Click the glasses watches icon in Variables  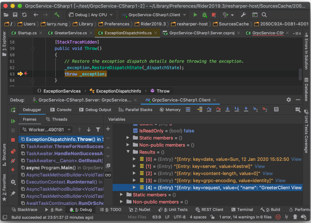point(108,175)
